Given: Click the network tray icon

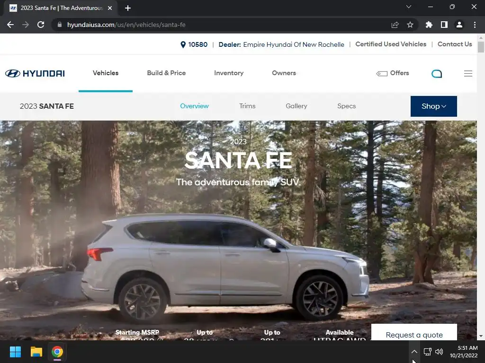Looking at the screenshot, I should click(428, 352).
